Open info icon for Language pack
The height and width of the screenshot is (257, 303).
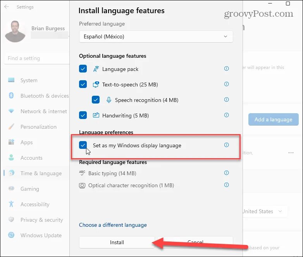[227, 69]
